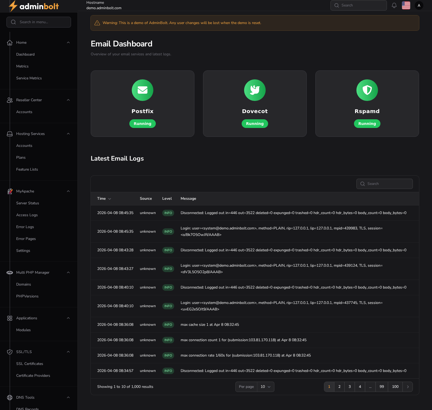
Task: Collapse the Hosting Services section
Action: point(68,134)
